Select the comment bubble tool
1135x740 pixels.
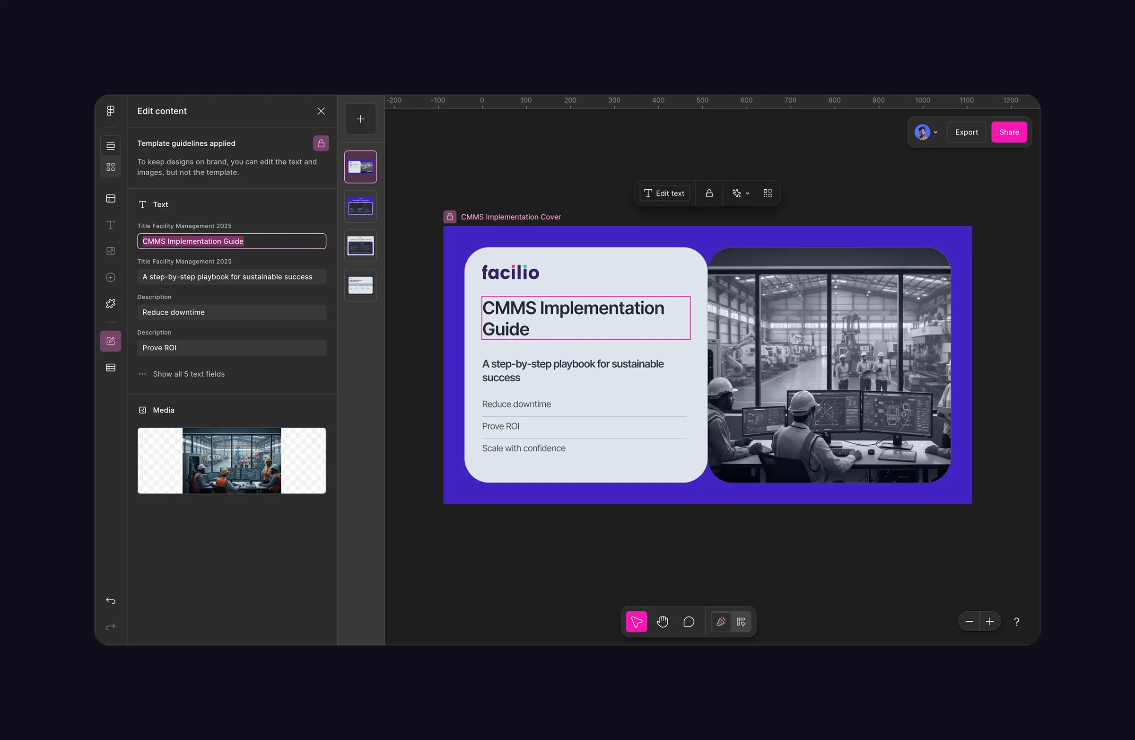(x=689, y=622)
